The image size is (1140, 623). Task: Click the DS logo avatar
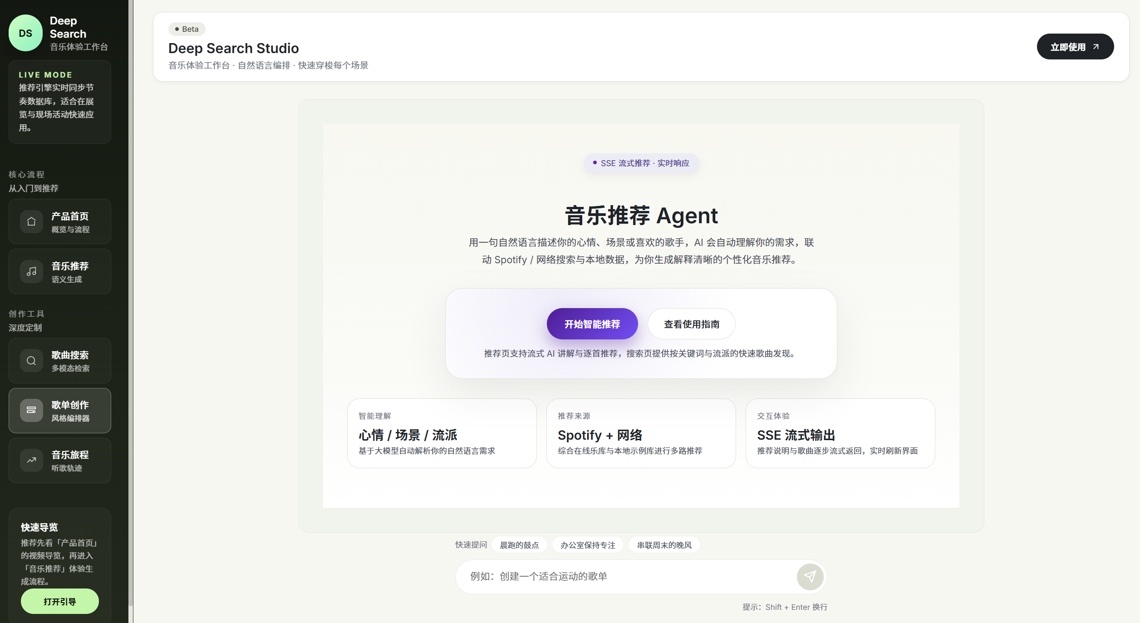(25, 33)
